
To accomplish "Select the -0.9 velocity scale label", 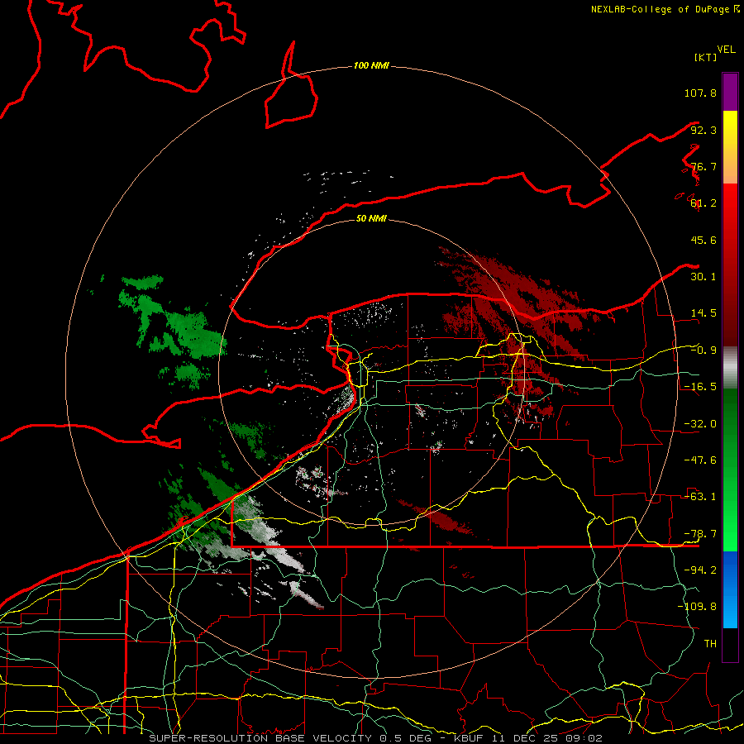I will pyautogui.click(x=703, y=351).
